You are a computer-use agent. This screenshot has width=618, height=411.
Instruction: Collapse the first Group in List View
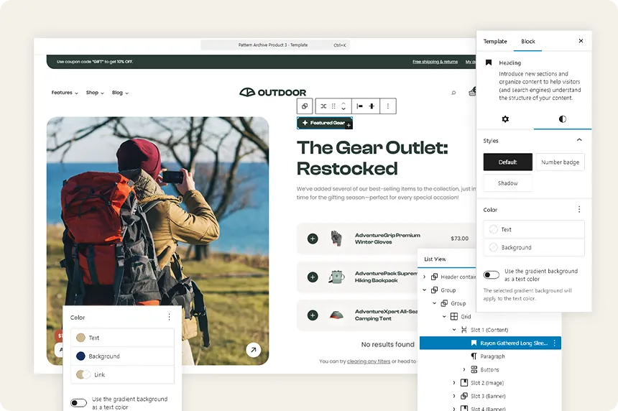[x=425, y=290]
